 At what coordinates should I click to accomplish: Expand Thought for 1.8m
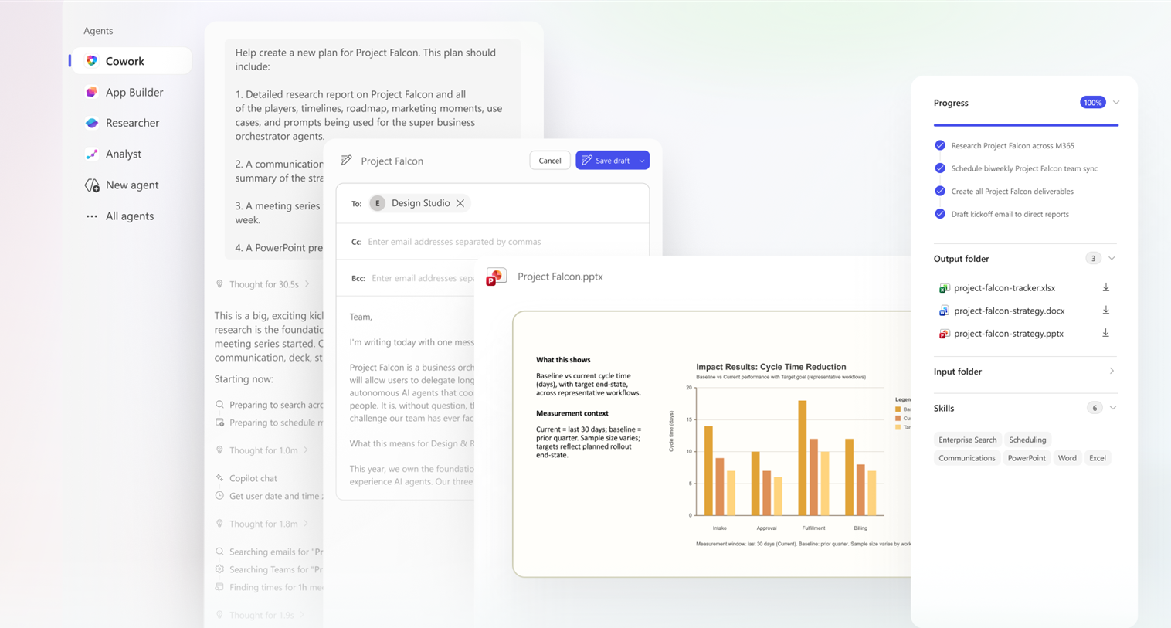point(263,524)
